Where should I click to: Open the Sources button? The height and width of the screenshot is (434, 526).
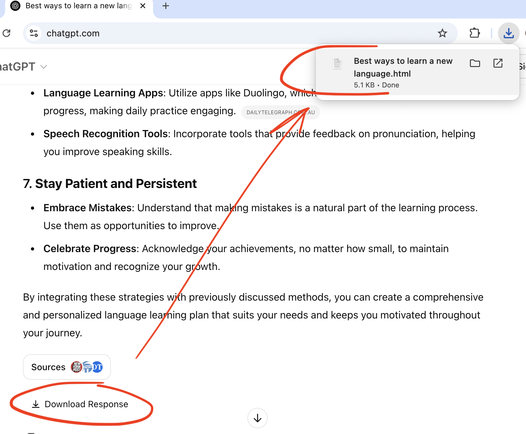pos(67,367)
